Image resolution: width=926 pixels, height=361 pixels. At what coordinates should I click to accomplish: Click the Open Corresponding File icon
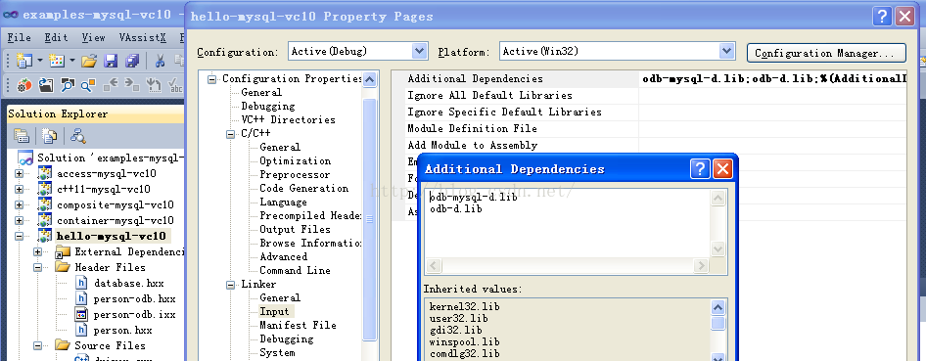pos(46,85)
